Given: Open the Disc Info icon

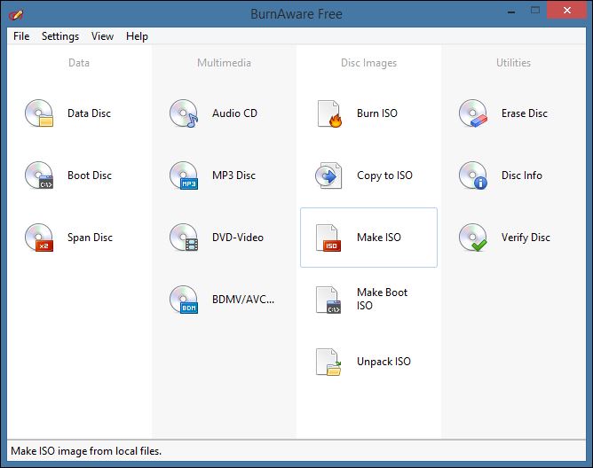Looking at the screenshot, I should 473,175.
